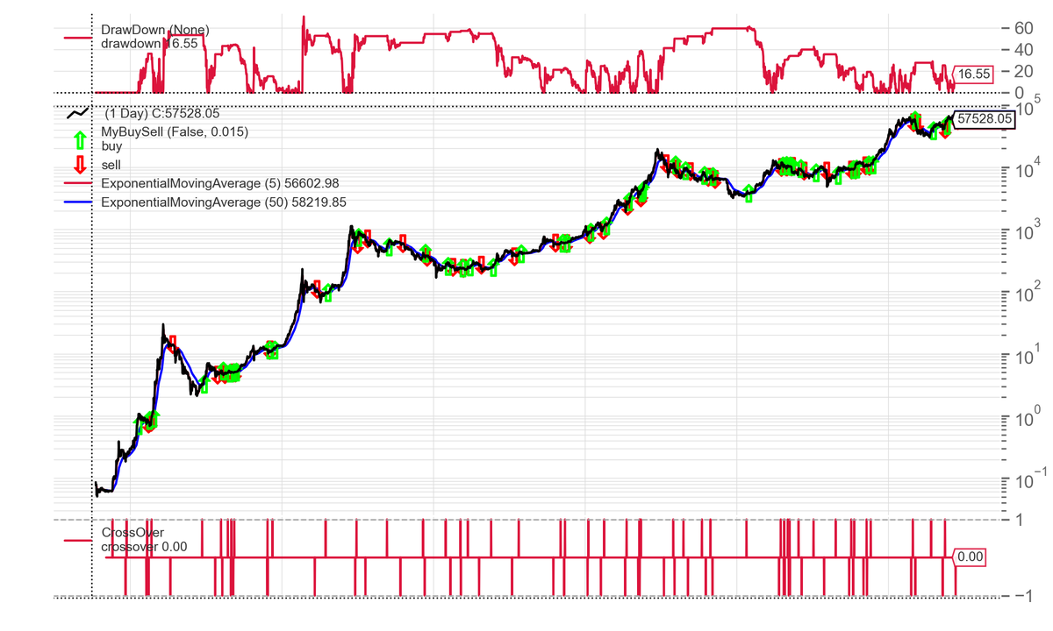This screenshot has height=631, width=1053.
Task: Select the 'buy' legend text
Action: (111, 146)
